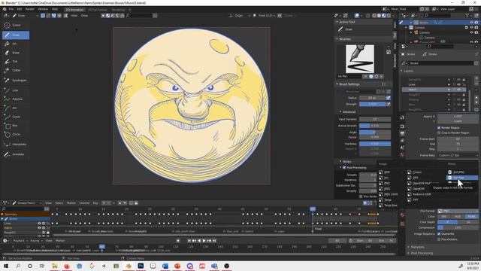The image size is (481, 271).
Task: Toggle visibility eye of the Lines layer
Action: click(x=459, y=84)
